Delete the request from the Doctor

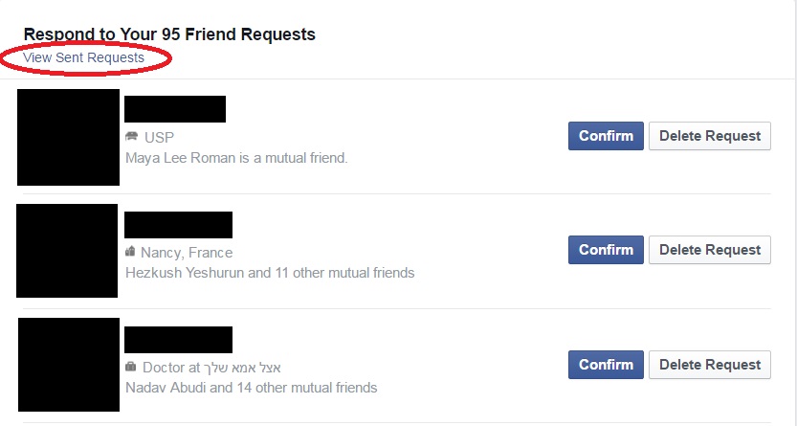point(709,365)
